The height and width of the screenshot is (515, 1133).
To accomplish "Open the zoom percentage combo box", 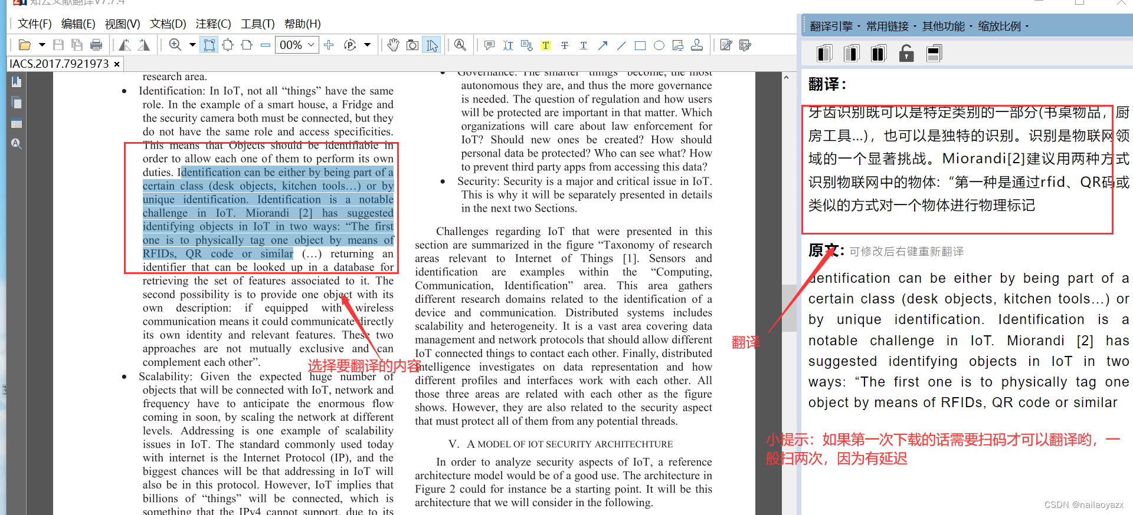I will tap(297, 45).
